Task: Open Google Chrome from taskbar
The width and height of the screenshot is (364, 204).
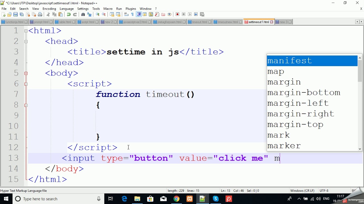Action: coord(177,199)
